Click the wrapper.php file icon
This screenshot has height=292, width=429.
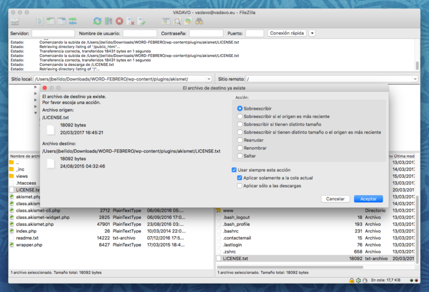[x=12, y=245]
